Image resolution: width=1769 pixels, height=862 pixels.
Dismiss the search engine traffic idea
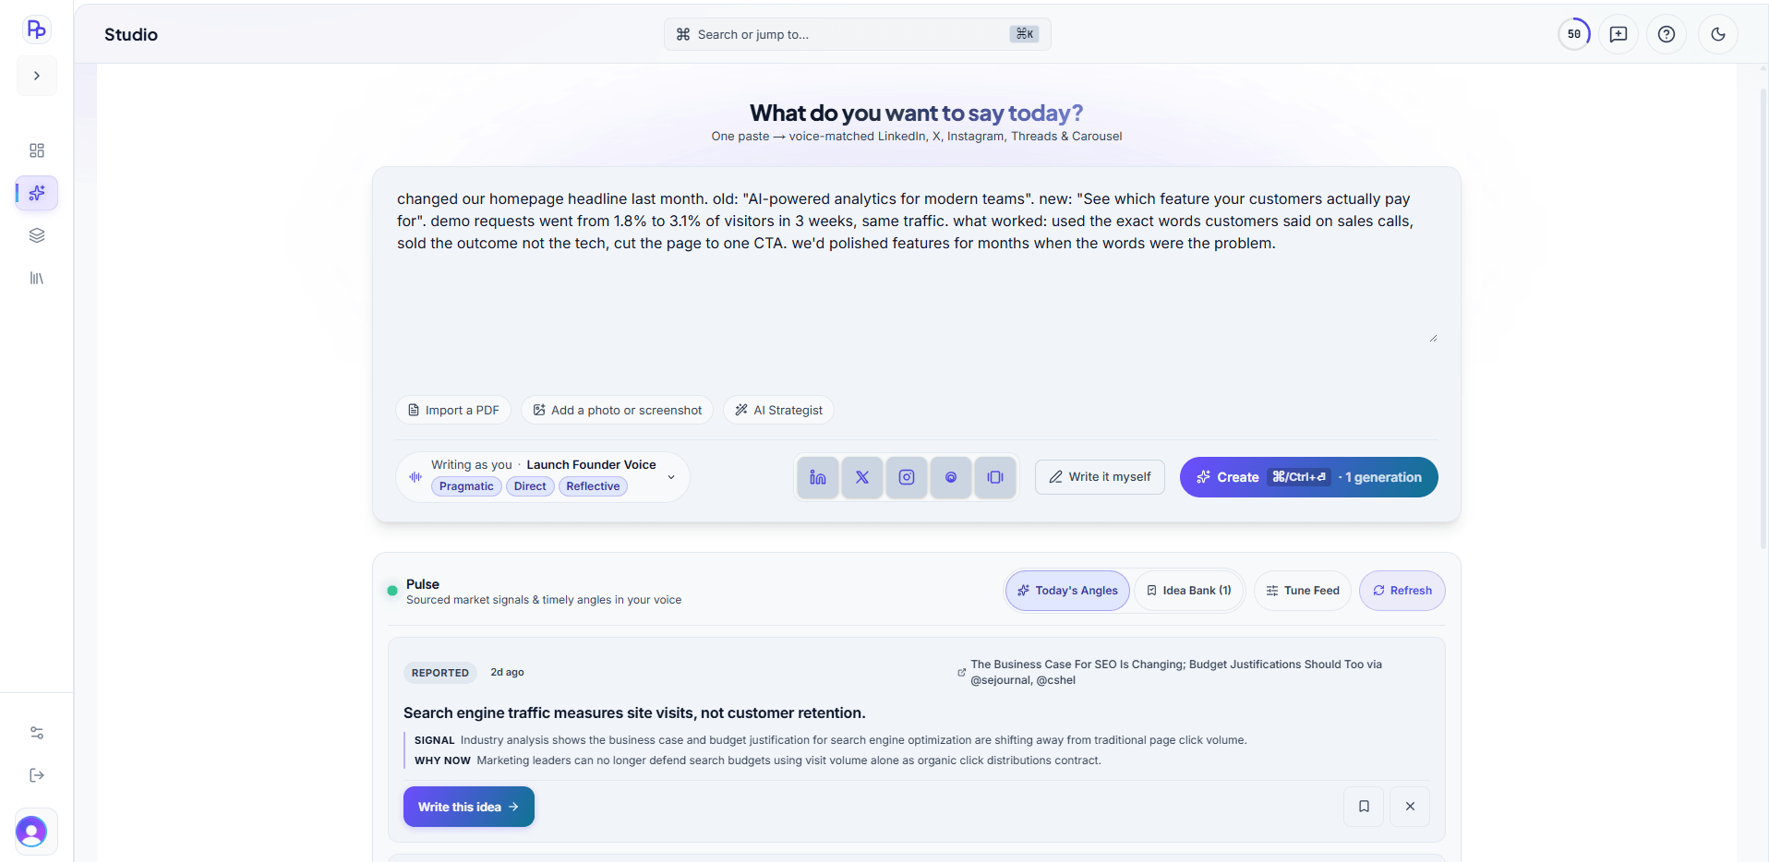click(1410, 807)
